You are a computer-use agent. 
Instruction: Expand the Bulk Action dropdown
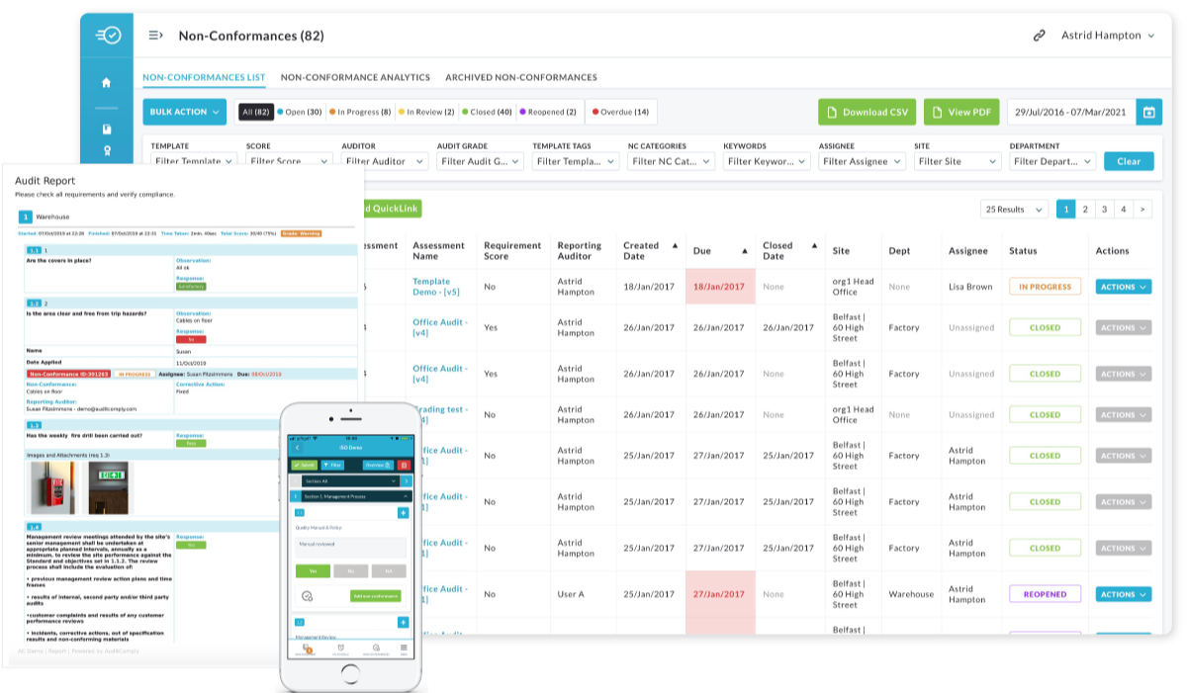186,112
